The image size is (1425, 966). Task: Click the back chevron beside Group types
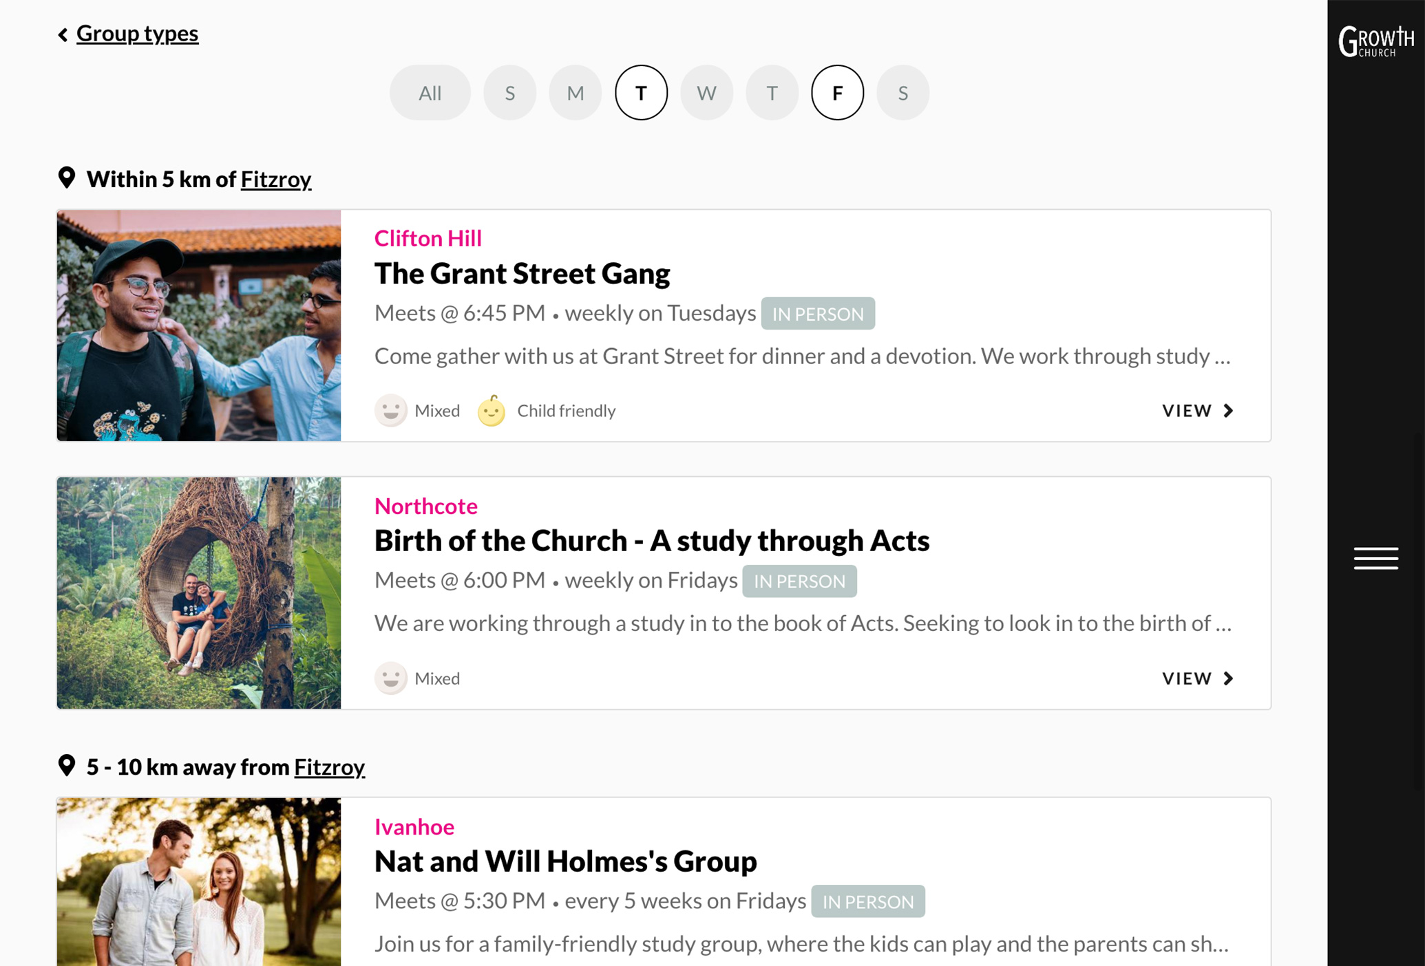pos(63,34)
